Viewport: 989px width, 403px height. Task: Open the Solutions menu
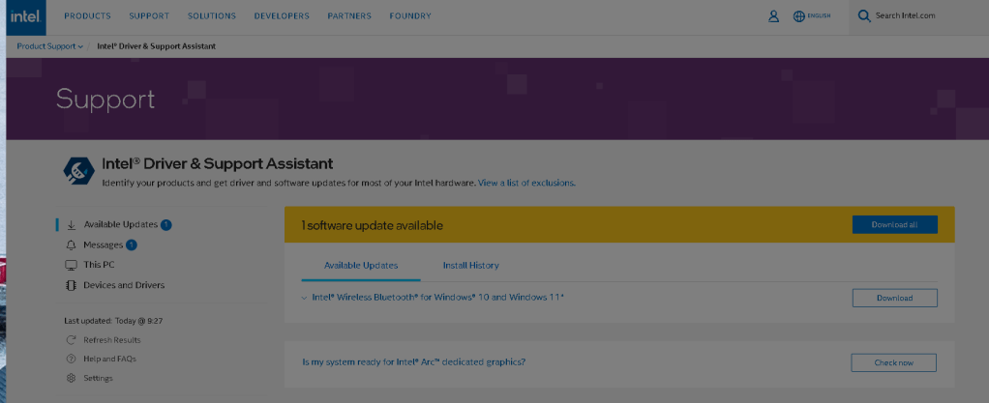tap(211, 16)
